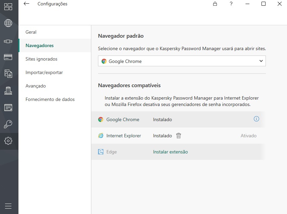Screen dimensions: 287x214
Task: Click the Ativado status for Internet Explorer
Action: pos(248,136)
